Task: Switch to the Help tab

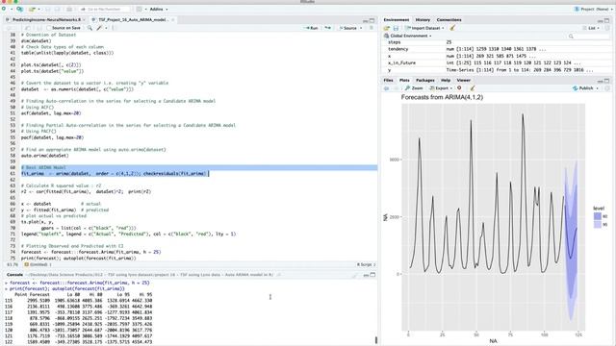Action: click(446, 80)
